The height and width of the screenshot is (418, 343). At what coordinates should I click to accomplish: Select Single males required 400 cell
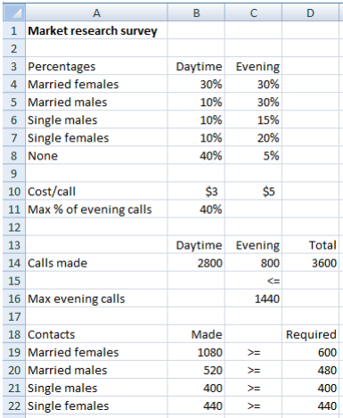310,388
